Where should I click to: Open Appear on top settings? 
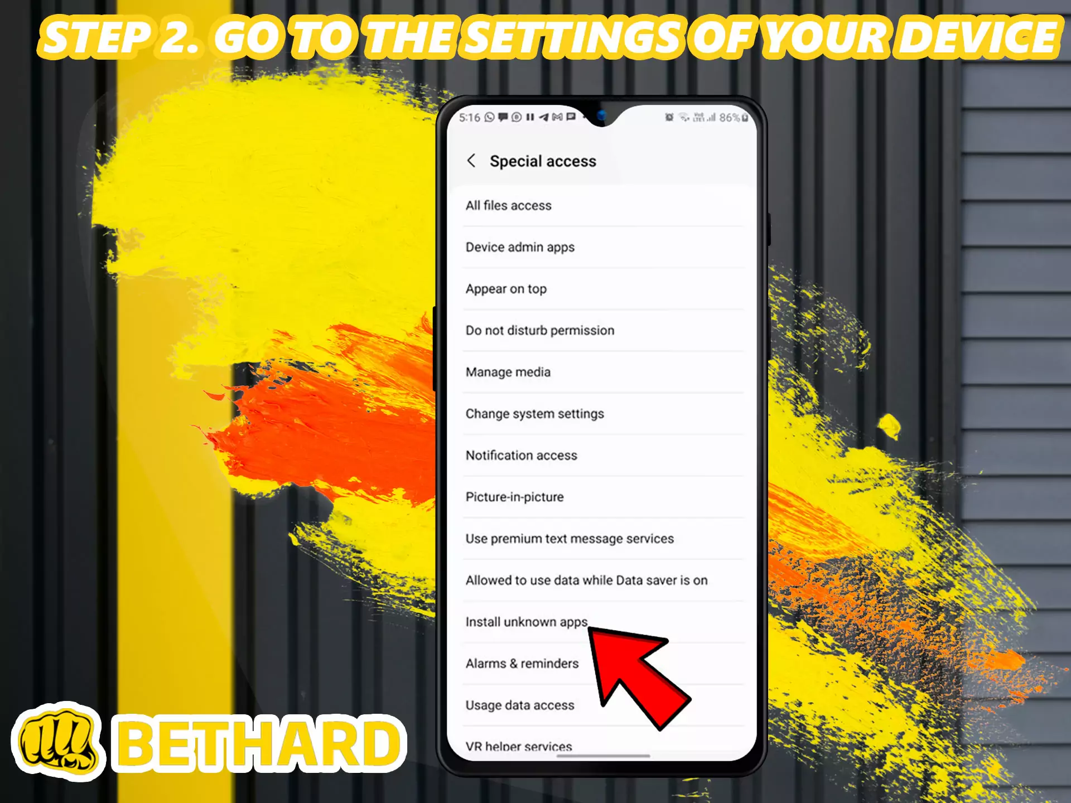pos(507,288)
